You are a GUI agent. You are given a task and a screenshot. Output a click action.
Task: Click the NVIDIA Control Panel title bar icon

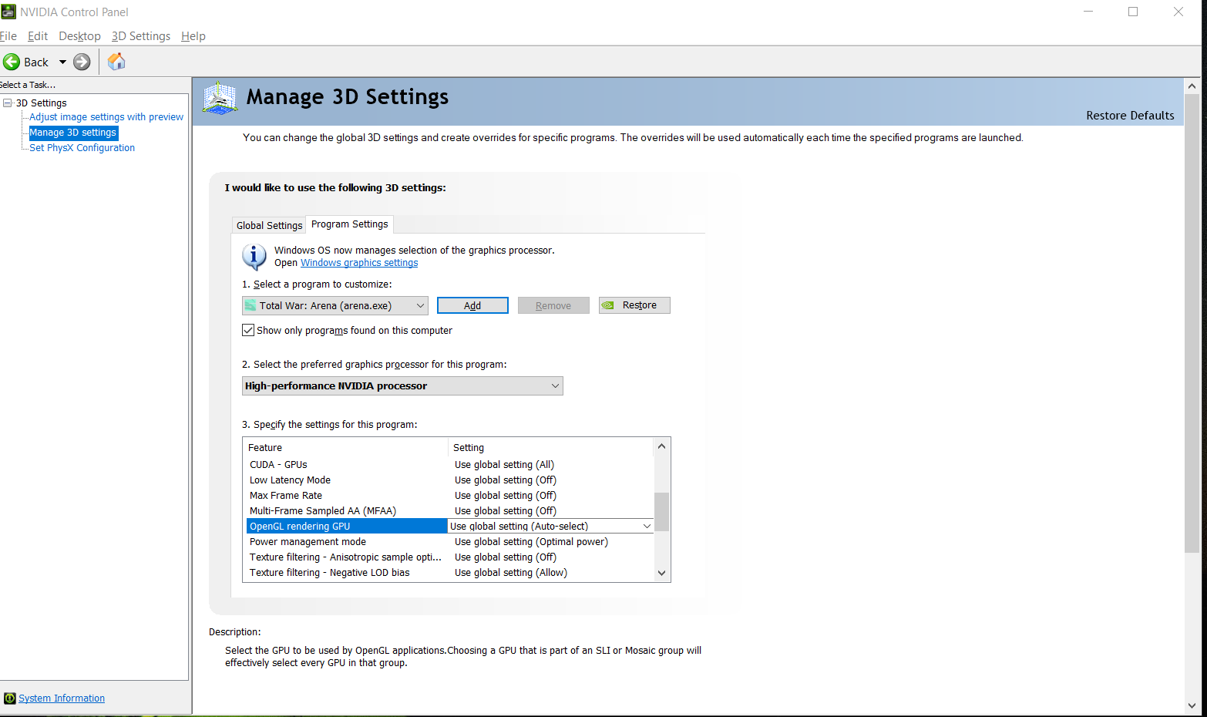click(8, 12)
